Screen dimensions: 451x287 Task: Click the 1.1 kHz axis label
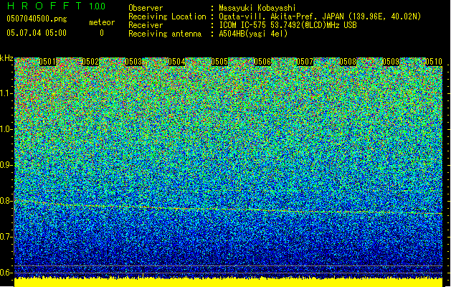click(6, 93)
